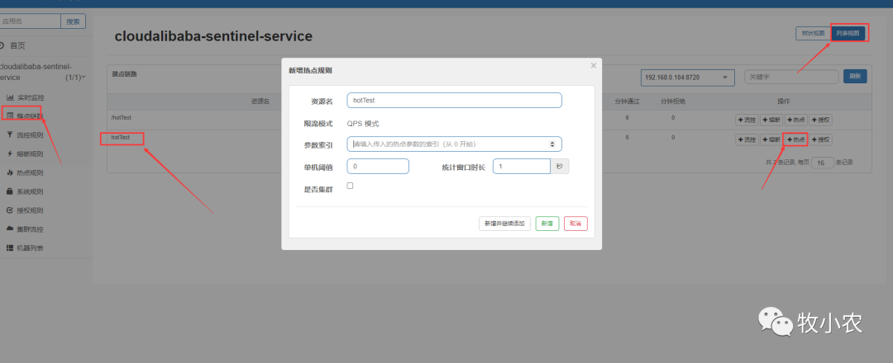Click the page size field showing 16
This screenshot has height=363, width=893.
coord(823,163)
